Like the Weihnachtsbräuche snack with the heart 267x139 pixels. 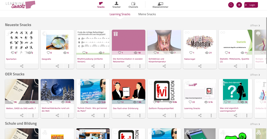pos(48,102)
